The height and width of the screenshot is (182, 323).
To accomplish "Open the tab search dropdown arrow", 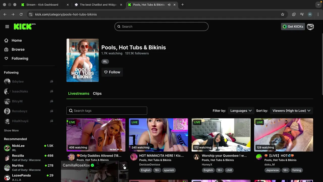I will [318, 5].
